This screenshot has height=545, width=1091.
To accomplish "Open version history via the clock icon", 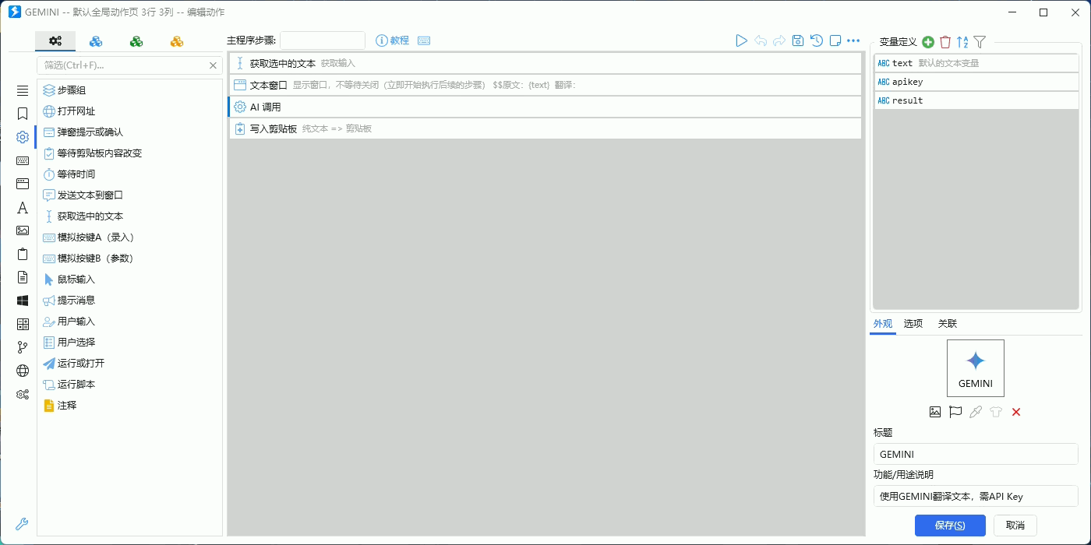I will [816, 40].
